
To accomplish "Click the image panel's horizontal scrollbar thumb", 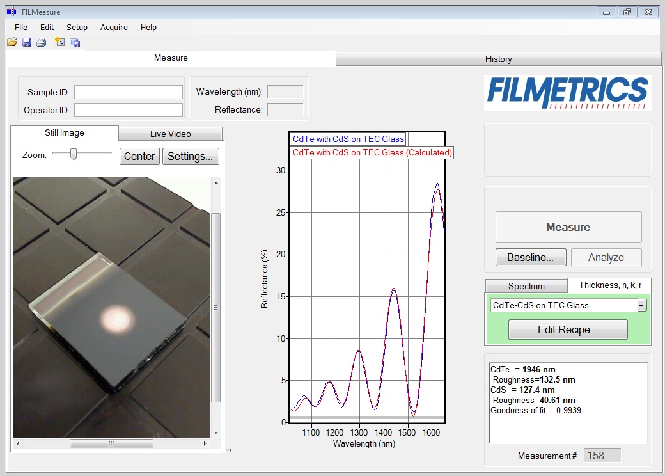I will tap(111, 444).
